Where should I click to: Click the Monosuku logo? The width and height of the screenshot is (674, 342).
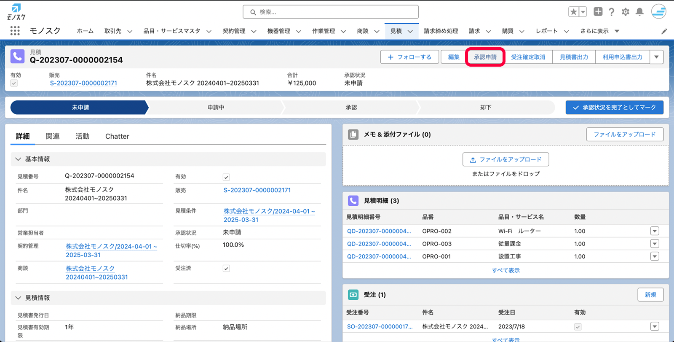coord(16,12)
